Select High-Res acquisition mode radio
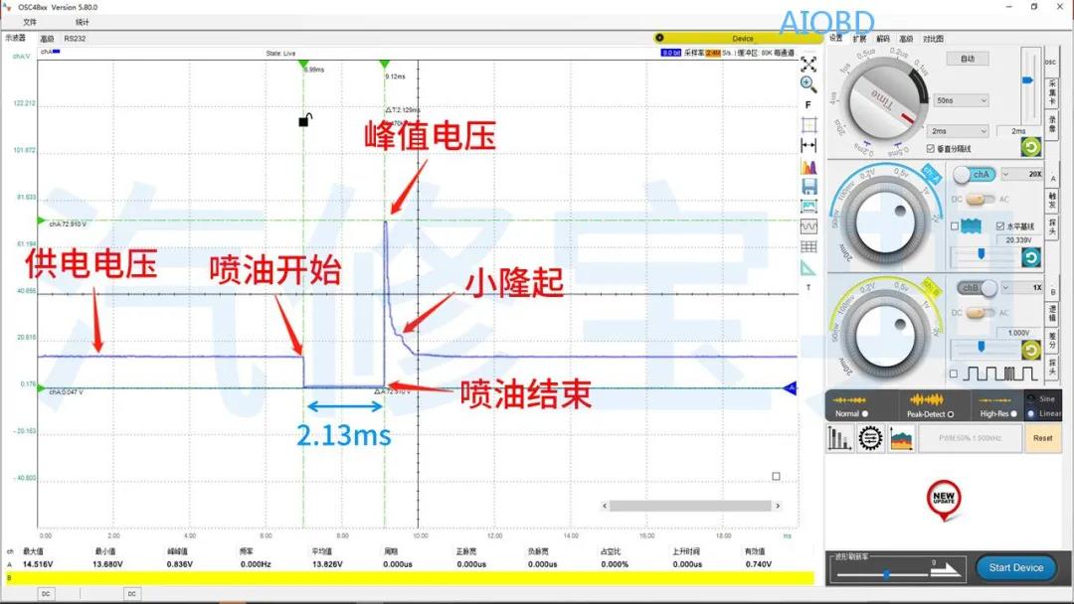 1013,414
